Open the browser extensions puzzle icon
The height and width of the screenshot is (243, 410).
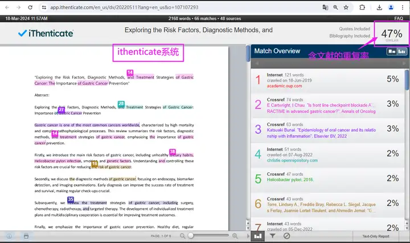coord(362,7)
